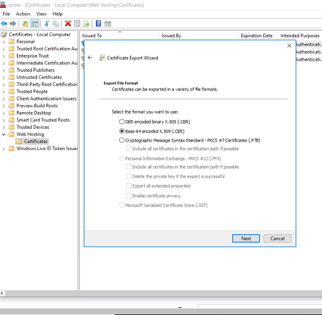Open the Help menu
322x315 pixels.
click(x=57, y=14)
